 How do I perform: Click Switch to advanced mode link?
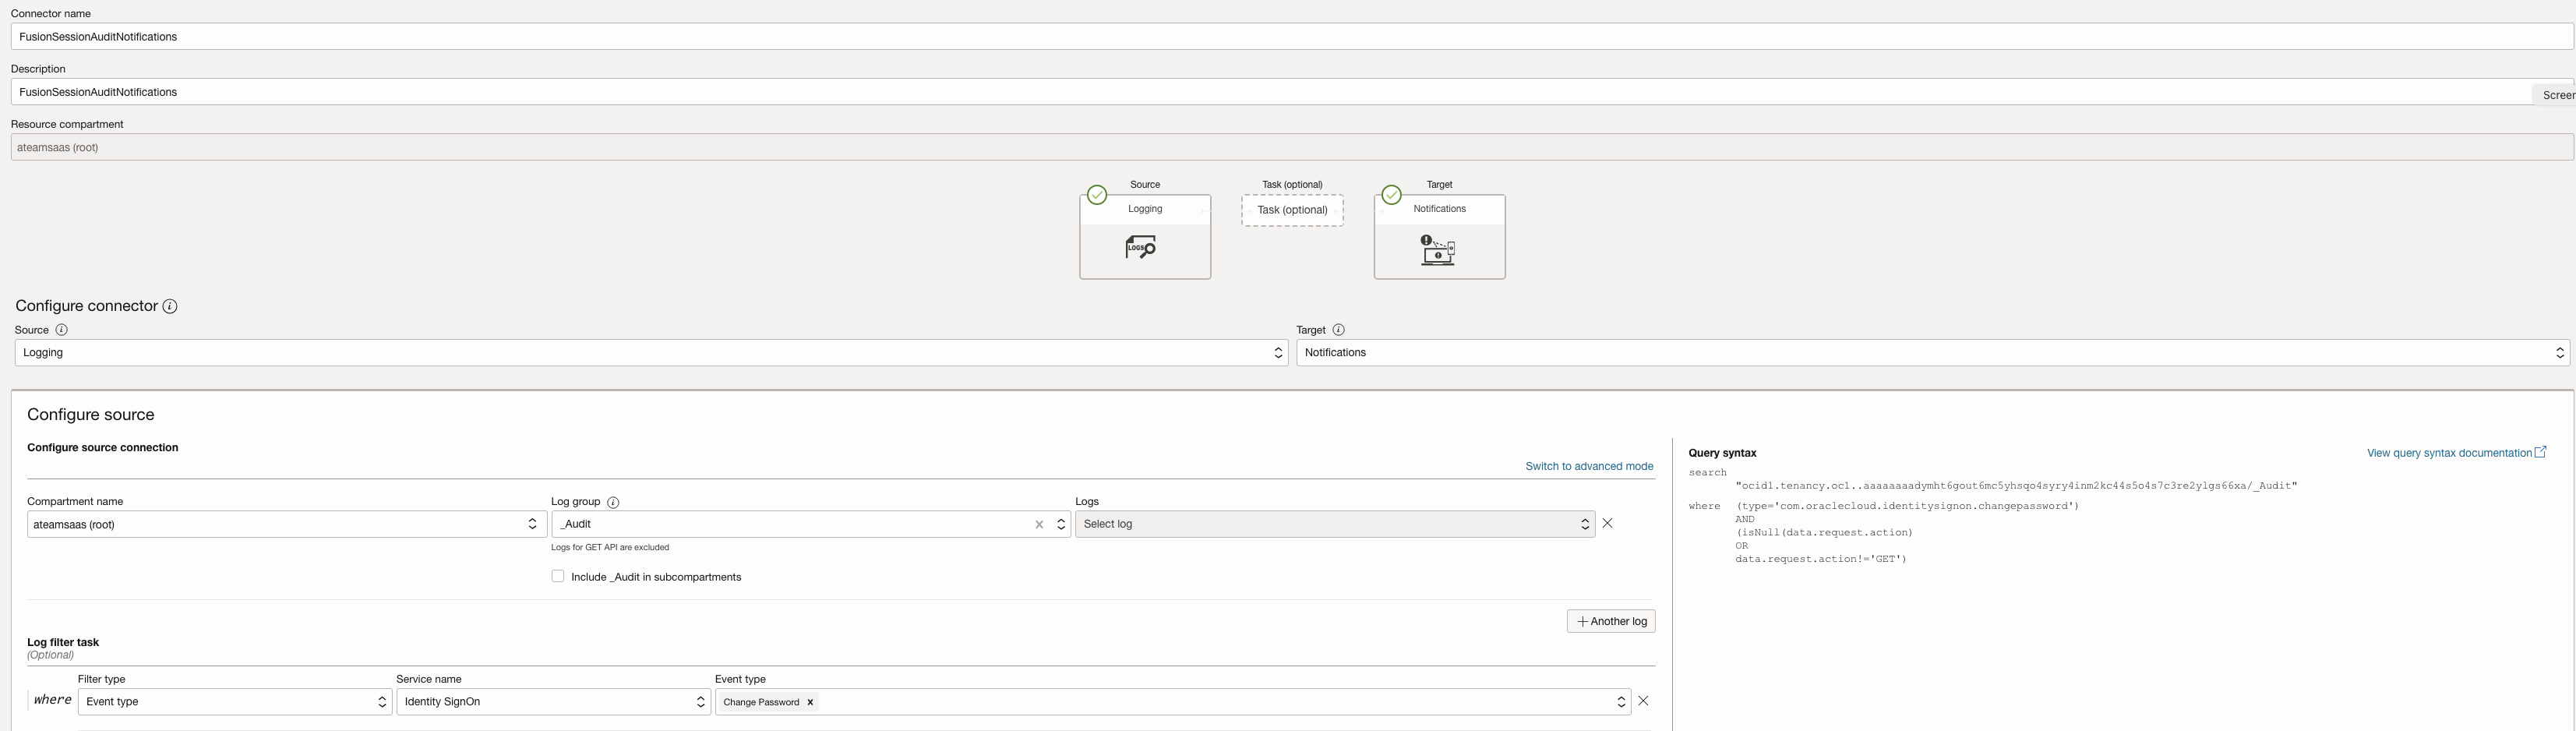(1588, 467)
